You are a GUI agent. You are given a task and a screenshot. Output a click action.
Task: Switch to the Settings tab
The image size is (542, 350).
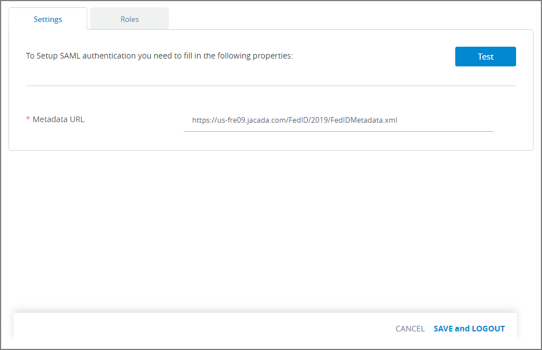48,19
